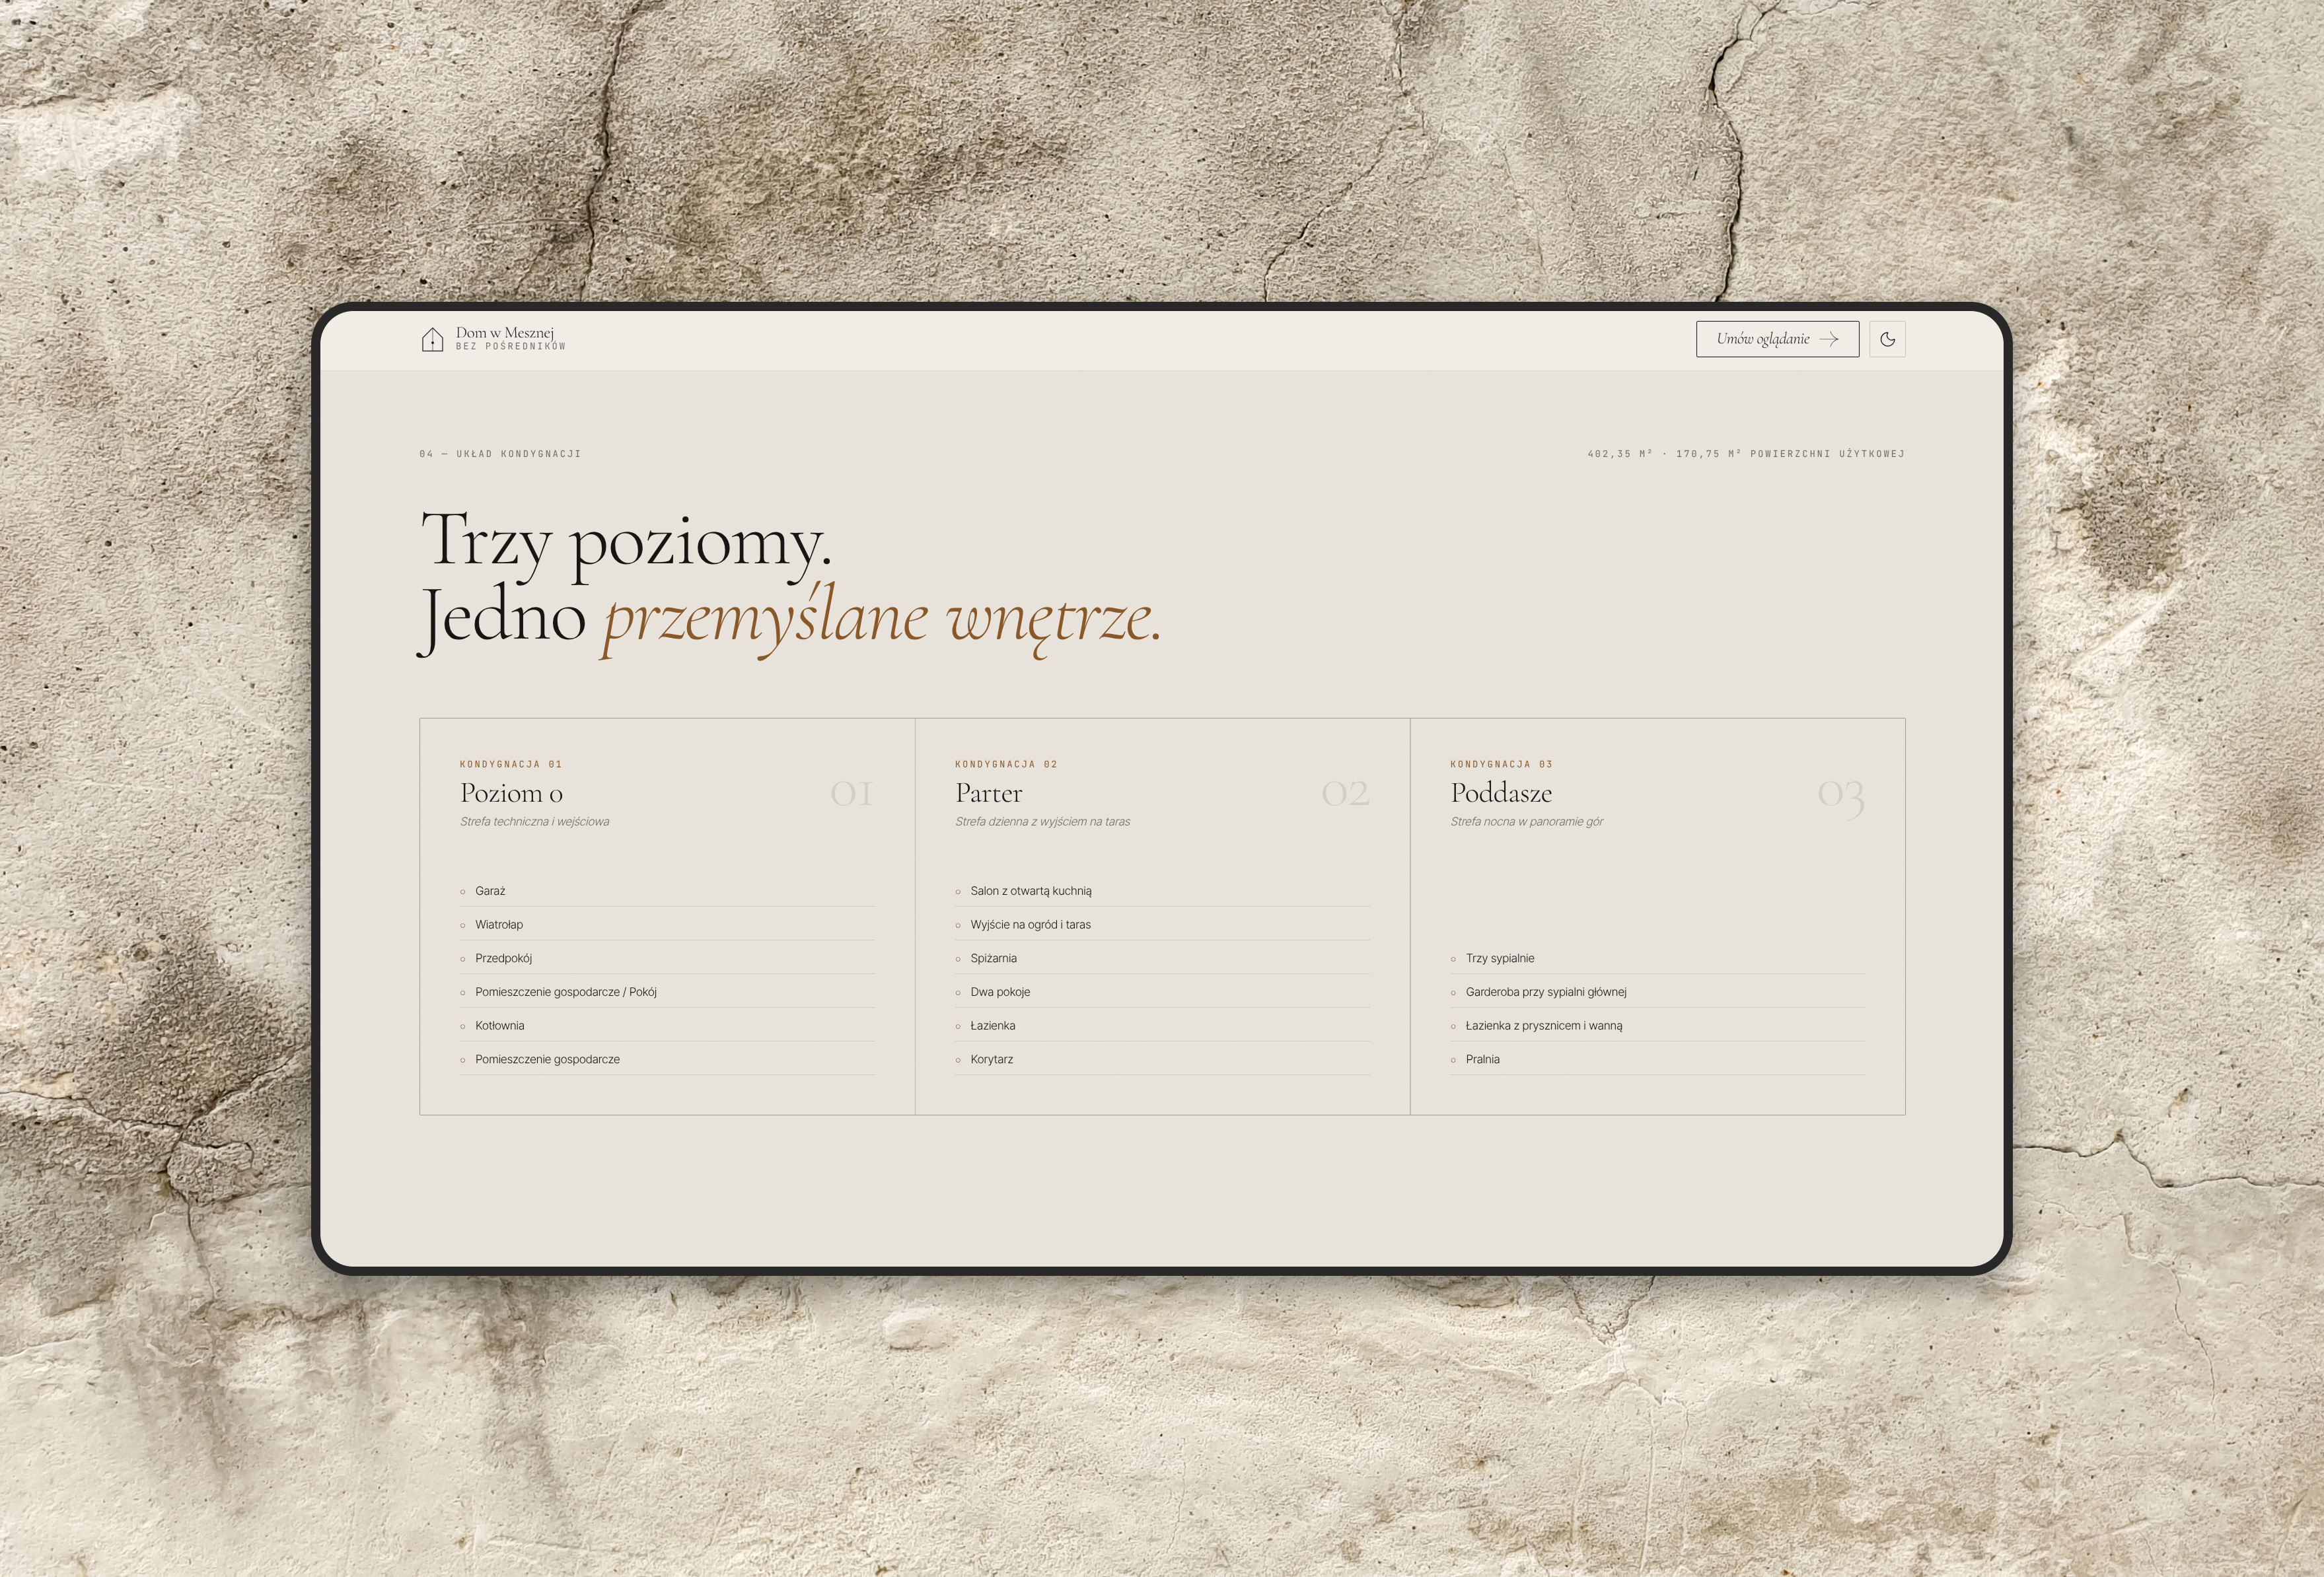Click the Umów oglądanie button
Image resolution: width=2324 pixels, height=1577 pixels.
click(1777, 339)
